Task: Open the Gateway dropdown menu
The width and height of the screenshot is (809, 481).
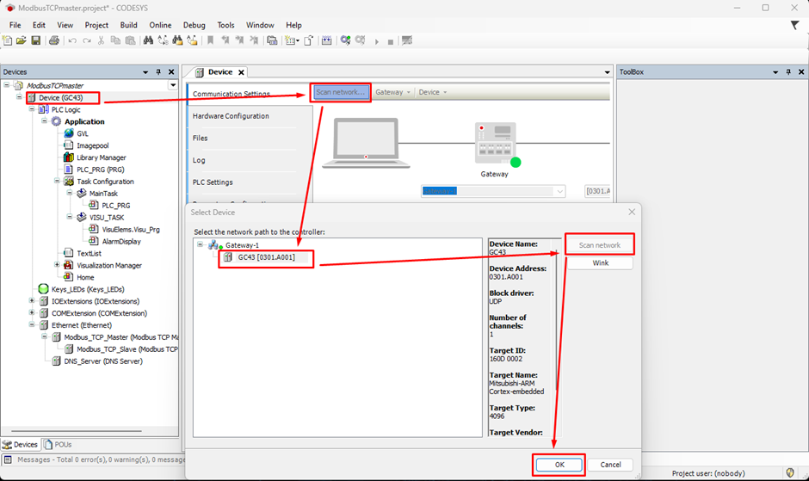Action: point(392,92)
